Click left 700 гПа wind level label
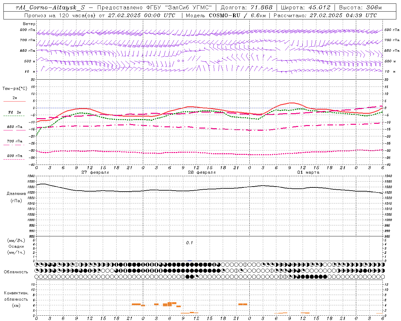Screen dimensions: 401x321 [x=28, y=40]
